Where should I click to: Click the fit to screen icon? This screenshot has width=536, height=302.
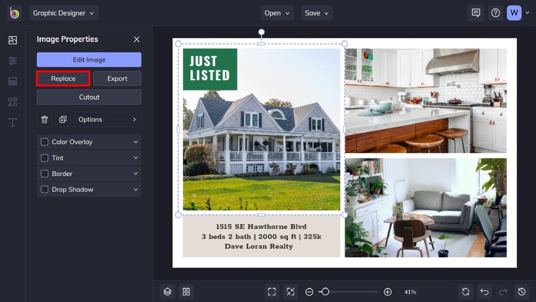tap(272, 292)
